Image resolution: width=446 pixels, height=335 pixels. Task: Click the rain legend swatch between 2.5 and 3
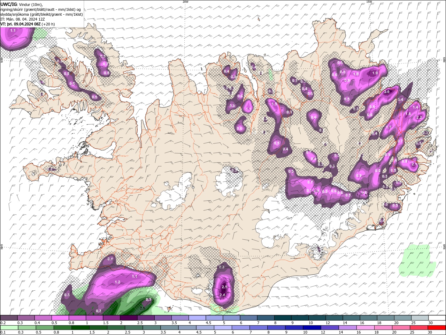click(134, 328)
